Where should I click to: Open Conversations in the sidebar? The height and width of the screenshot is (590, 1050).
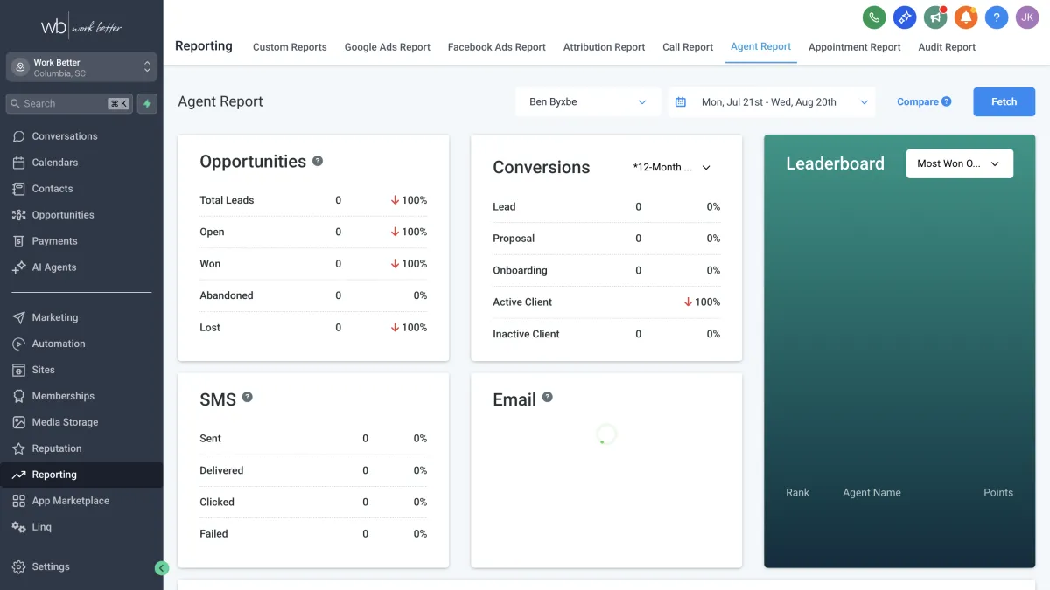pos(65,136)
